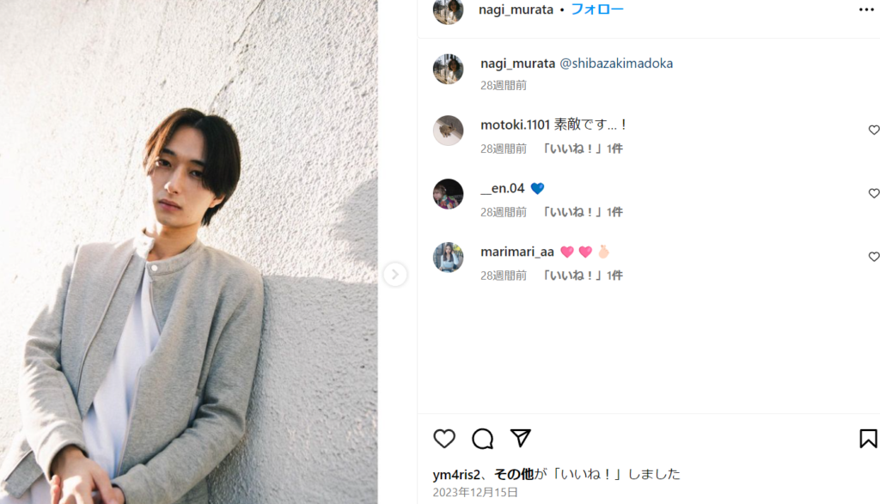880x504 pixels.
Task: Show likes on marimari_aa's comment
Action: click(x=582, y=276)
